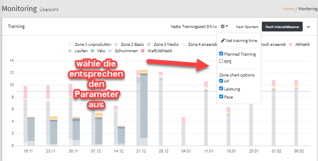This screenshot has height=161, width=318.
Task: Switch to Nach Sportart view
Action: click(247, 27)
